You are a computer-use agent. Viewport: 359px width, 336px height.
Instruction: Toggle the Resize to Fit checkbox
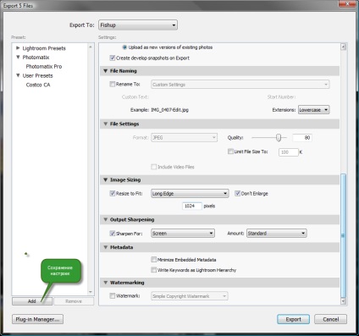click(113, 194)
